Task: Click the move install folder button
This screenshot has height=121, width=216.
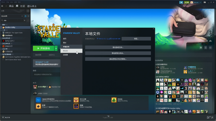Action: point(118,53)
